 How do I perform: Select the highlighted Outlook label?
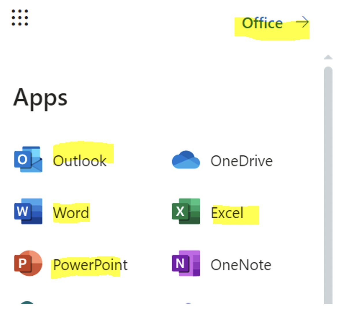click(x=80, y=161)
